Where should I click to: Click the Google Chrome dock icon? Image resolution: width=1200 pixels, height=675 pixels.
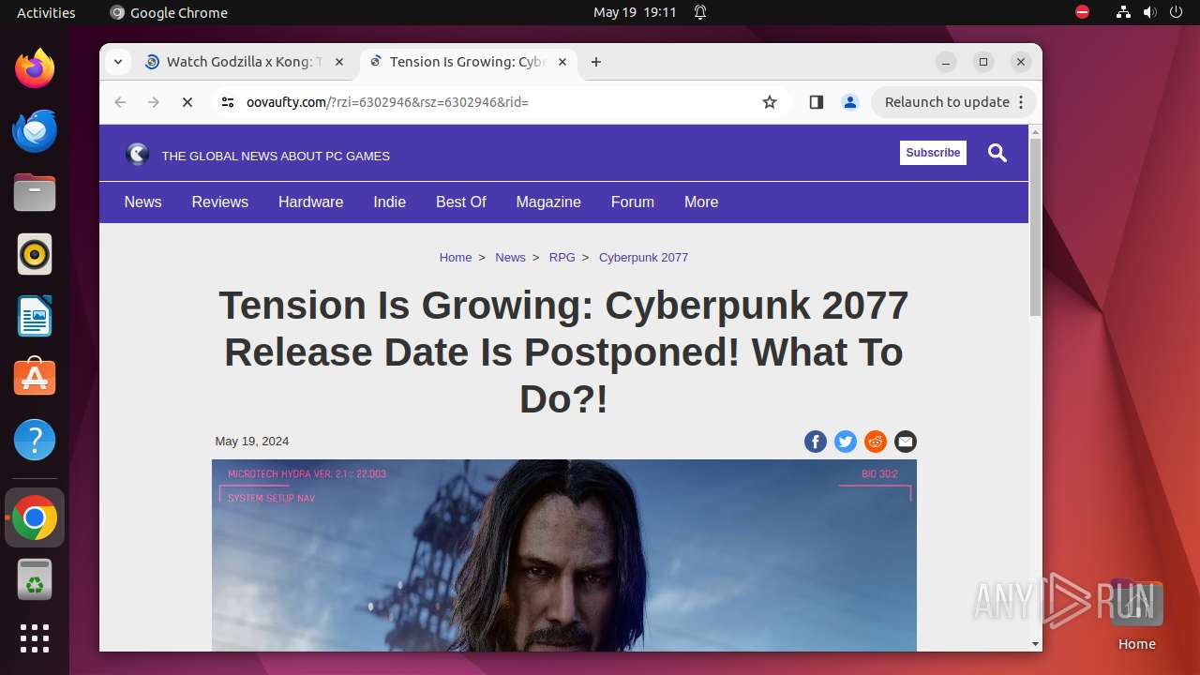35,517
